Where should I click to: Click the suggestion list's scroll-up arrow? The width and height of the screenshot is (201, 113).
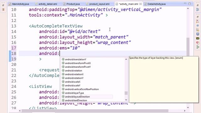click(126, 59)
